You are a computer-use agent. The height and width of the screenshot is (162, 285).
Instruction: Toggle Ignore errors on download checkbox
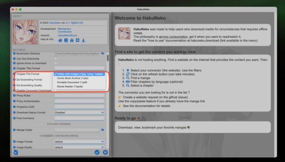pos(56,63)
